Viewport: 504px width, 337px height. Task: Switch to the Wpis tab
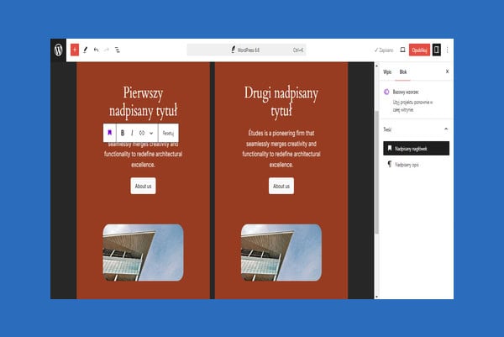387,72
